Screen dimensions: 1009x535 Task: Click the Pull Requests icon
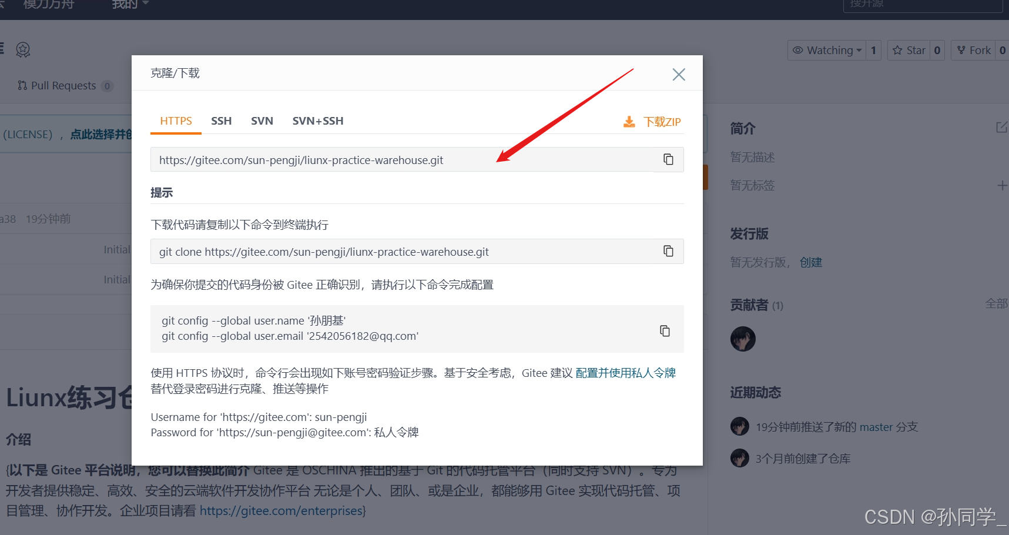pos(22,86)
